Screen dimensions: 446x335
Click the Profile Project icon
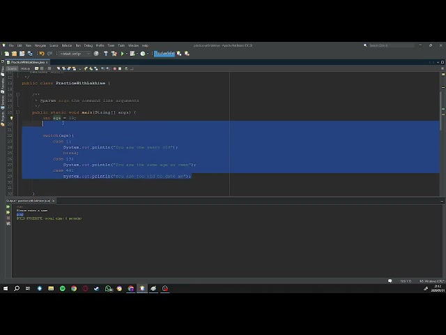tap(143, 54)
